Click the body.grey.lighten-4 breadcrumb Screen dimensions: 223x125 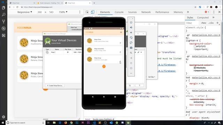(x=103, y=119)
